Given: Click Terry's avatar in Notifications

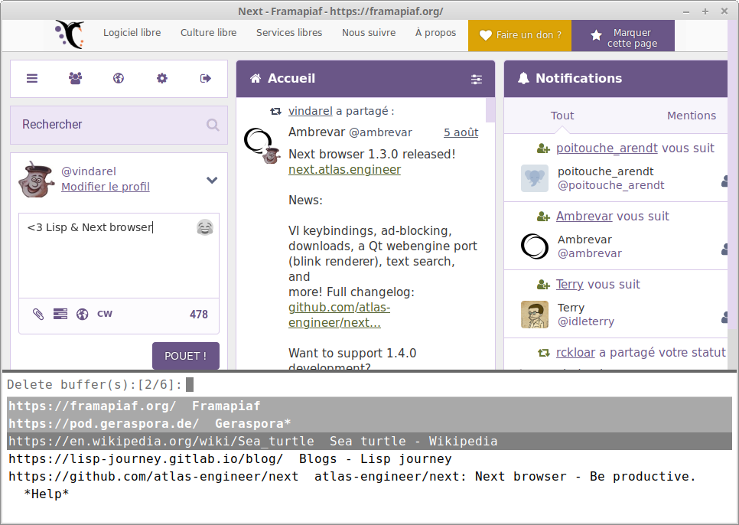Looking at the screenshot, I should tap(535, 315).
